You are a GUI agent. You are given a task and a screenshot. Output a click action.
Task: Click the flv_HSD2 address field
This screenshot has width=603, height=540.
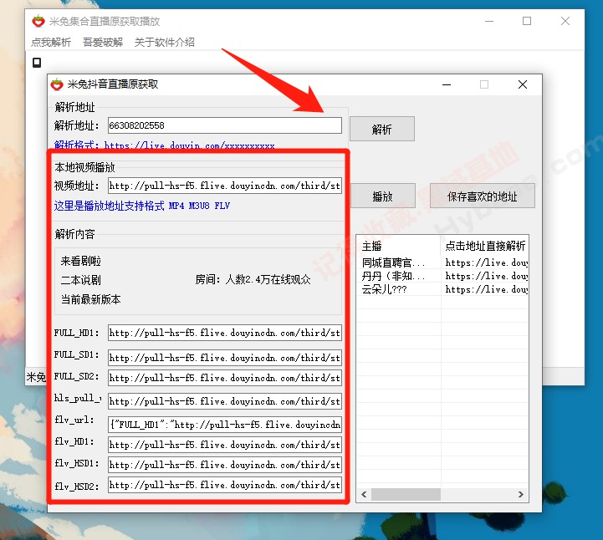[x=225, y=485]
